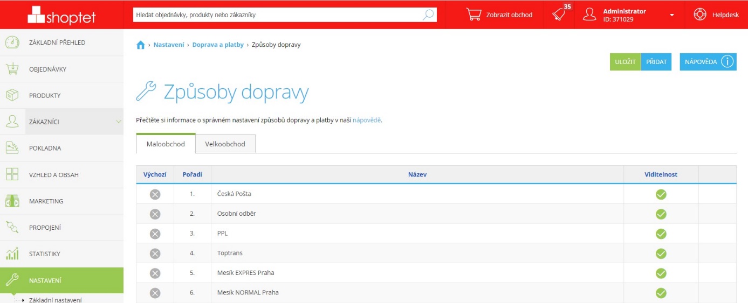The width and height of the screenshot is (748, 303).
Task: Click the Helpdesk lifebuoy icon
Action: point(701,15)
